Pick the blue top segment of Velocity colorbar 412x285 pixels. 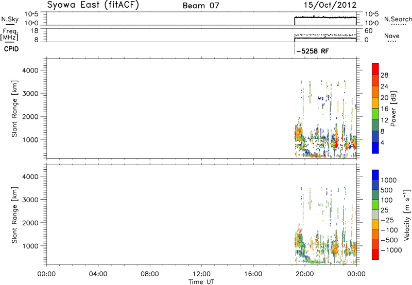click(x=375, y=175)
